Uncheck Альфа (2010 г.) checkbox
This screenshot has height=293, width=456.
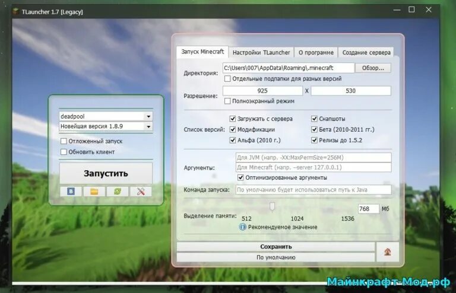(232, 140)
